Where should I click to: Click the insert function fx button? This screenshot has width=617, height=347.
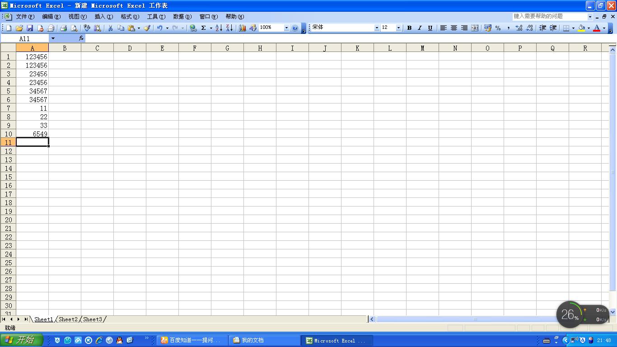tap(81, 38)
